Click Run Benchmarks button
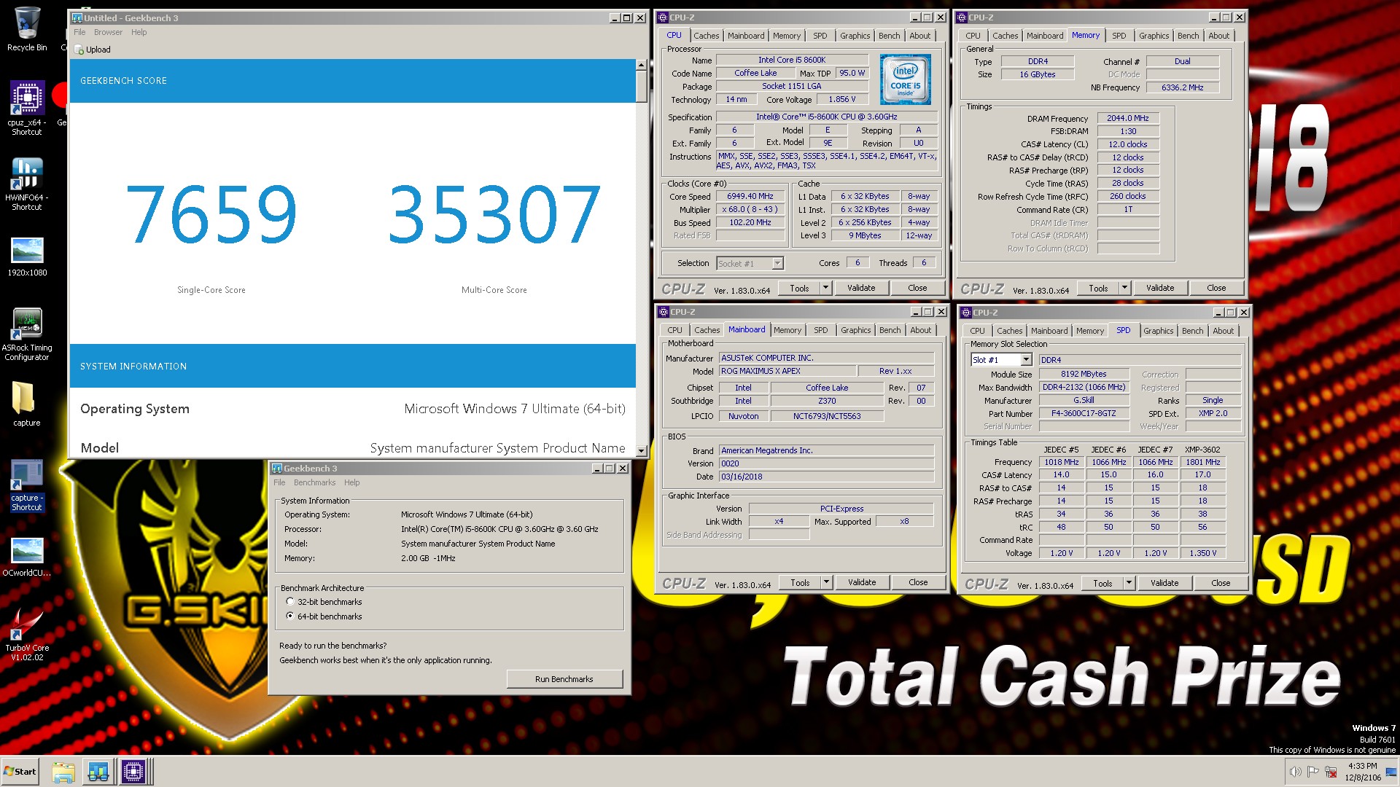The height and width of the screenshot is (787, 1400). (564, 679)
